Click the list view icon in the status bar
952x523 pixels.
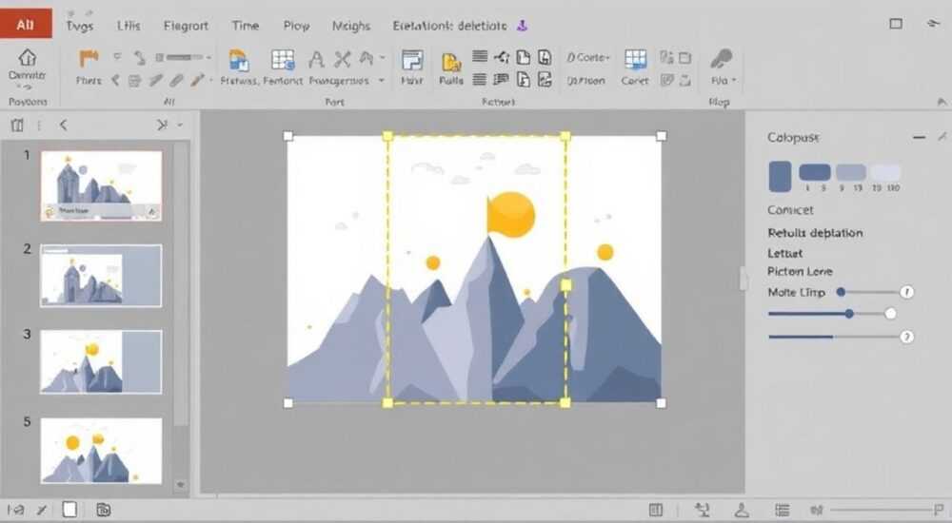click(783, 510)
